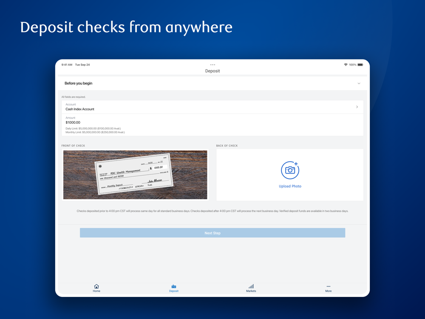Screen dimensions: 425x319
Task: Click the 9:41 AM time
Action: [67, 65]
